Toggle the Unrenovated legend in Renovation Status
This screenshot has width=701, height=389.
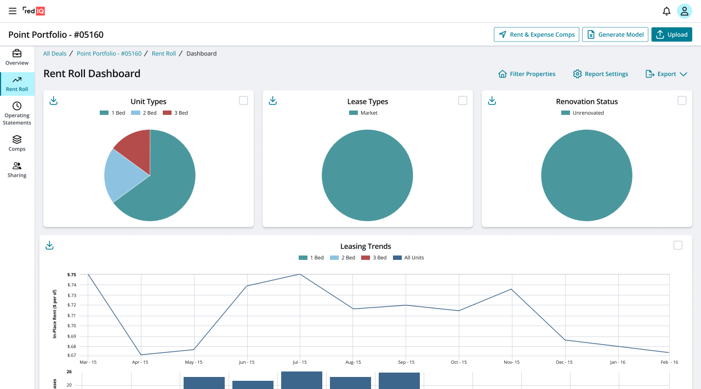coord(583,113)
